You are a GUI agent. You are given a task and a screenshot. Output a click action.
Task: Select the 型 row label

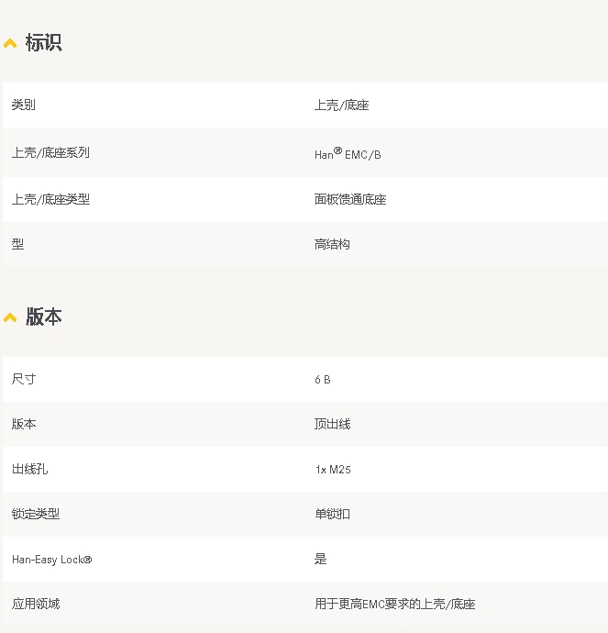pyautogui.click(x=17, y=244)
